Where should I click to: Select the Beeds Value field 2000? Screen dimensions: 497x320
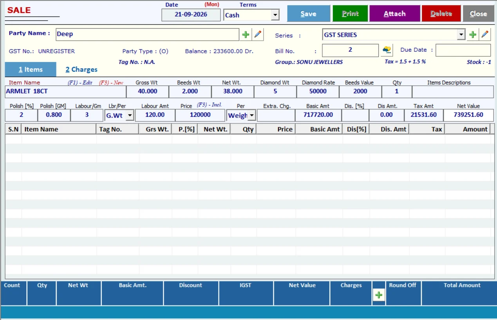360,91
